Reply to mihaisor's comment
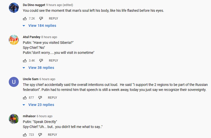The image size is (211, 138). tap(52, 135)
